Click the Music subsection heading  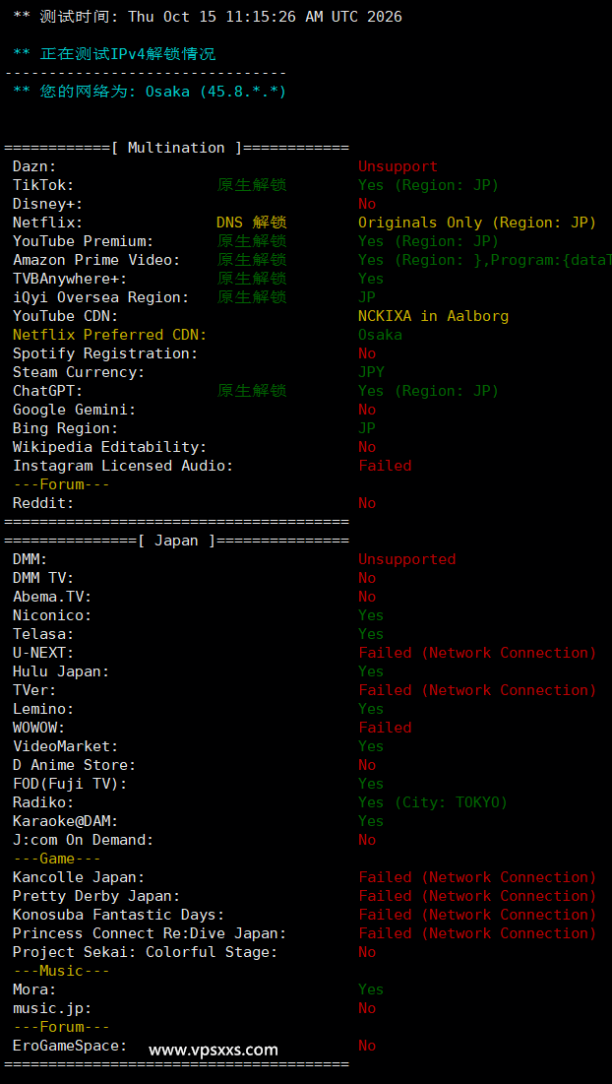[61, 971]
